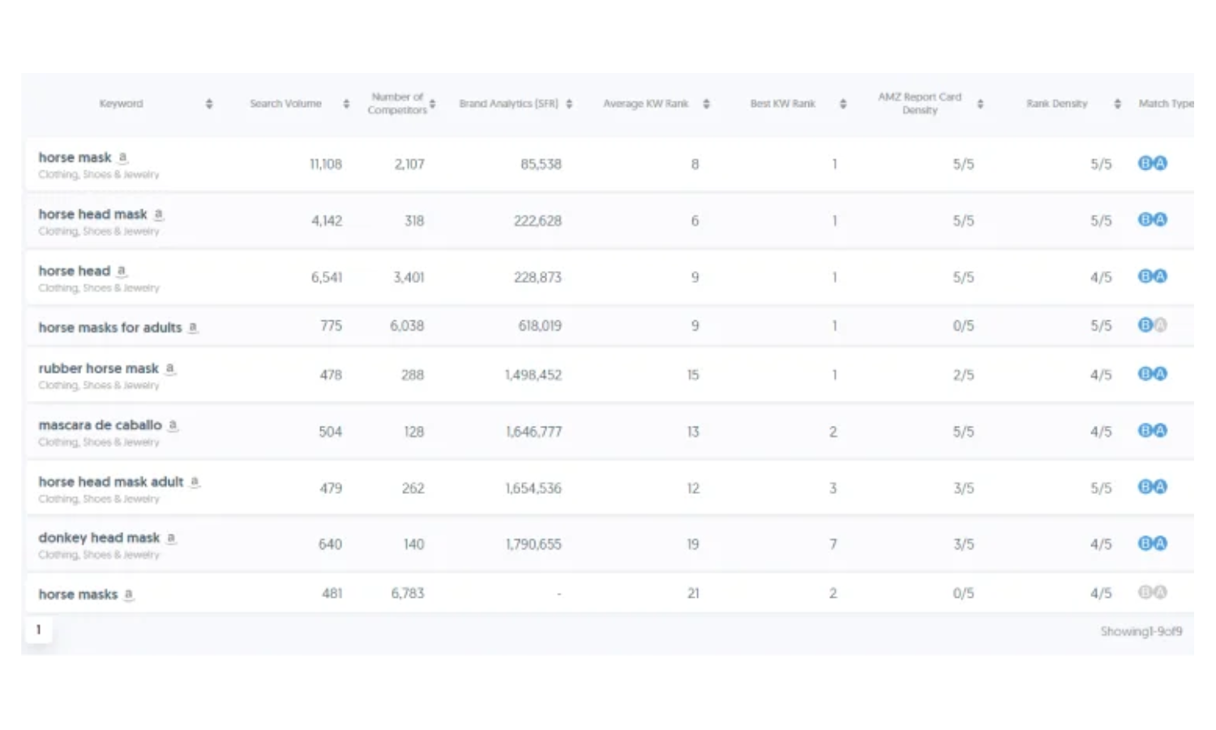Click the Search Volume sort arrows
The height and width of the screenshot is (730, 1216).
346,103
